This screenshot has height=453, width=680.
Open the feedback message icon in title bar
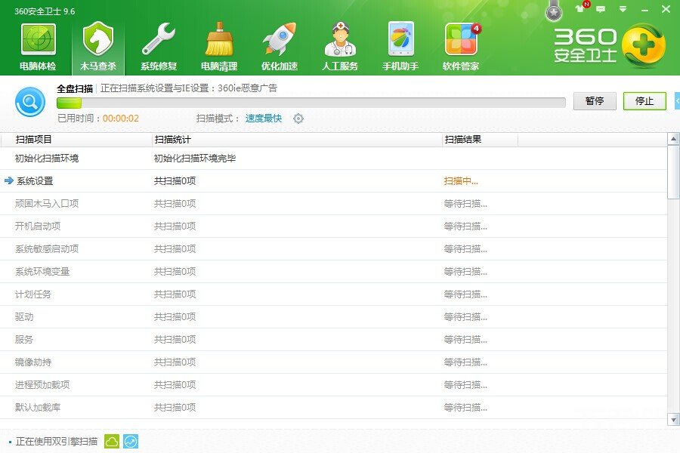tap(600, 9)
